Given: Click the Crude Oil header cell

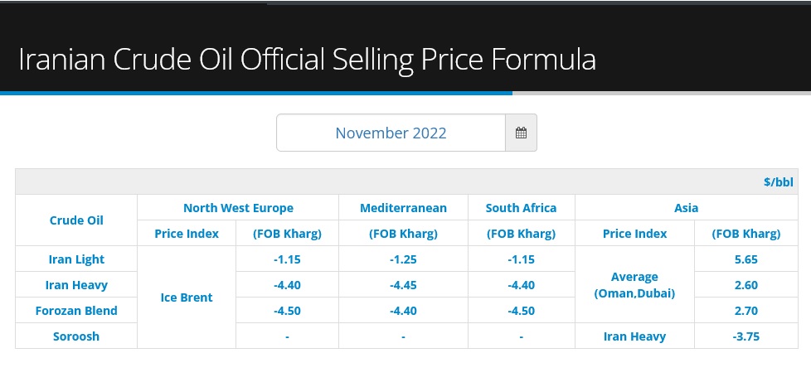Looking at the screenshot, I should [76, 220].
